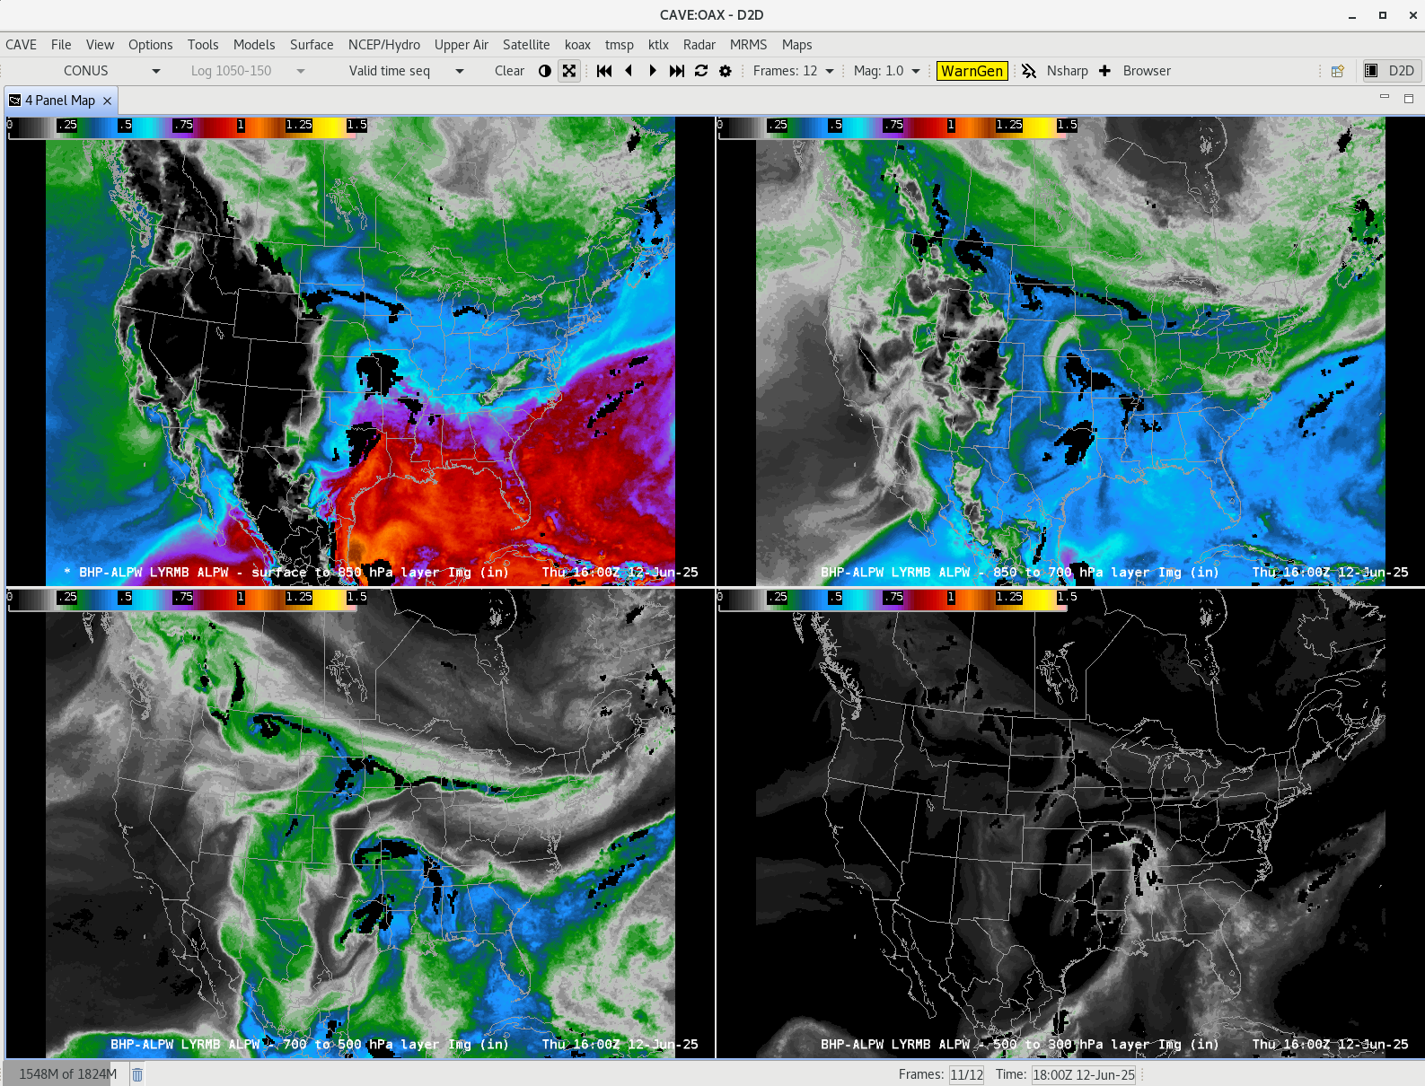Click the Nsharp lightning icon
Screen dimensions: 1425x1086
point(1029,71)
